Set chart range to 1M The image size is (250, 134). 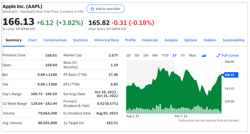pyautogui.click(x=146, y=55)
